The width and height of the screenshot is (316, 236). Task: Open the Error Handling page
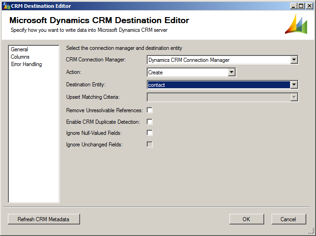(26, 64)
